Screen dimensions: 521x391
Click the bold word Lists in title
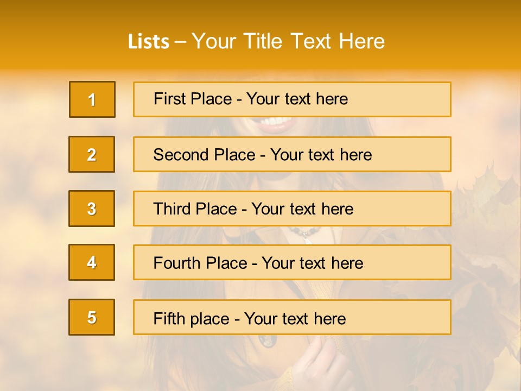(x=149, y=42)
